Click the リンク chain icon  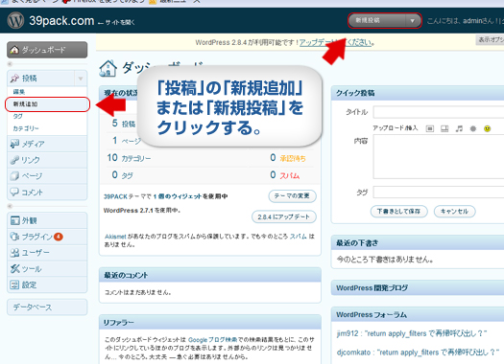[x=14, y=160]
